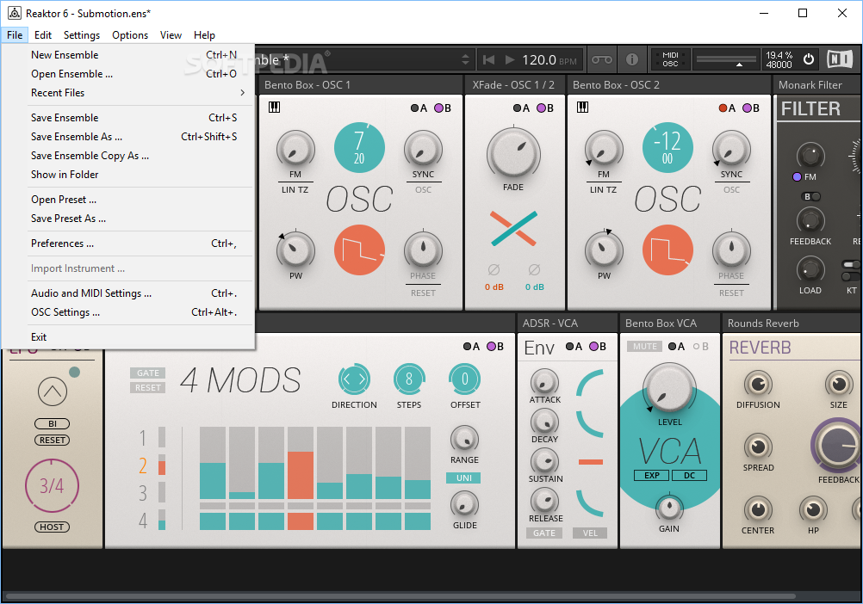Open the File menu

coord(15,35)
